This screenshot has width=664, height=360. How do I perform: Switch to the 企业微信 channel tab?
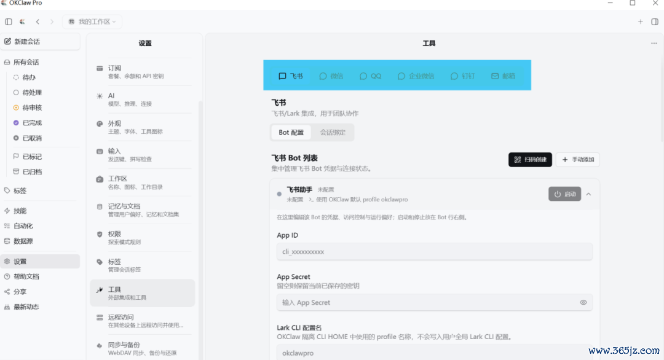[416, 76]
